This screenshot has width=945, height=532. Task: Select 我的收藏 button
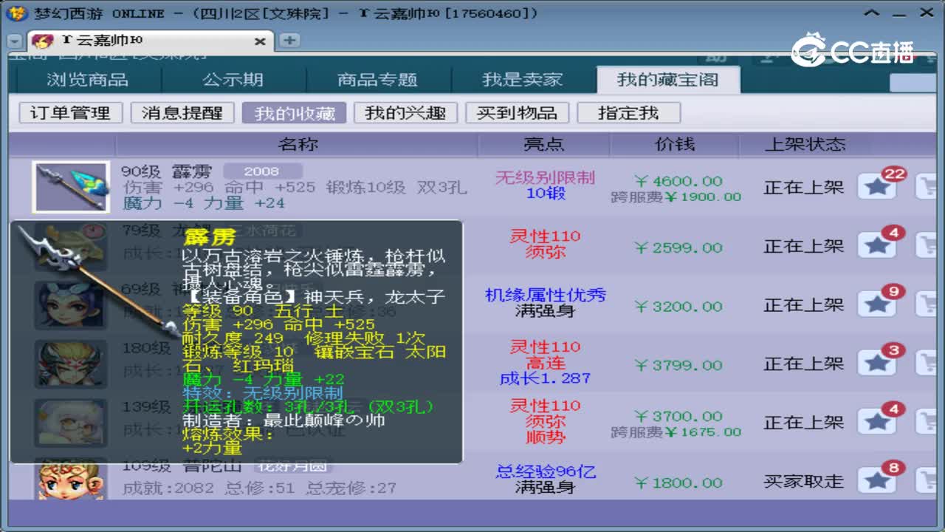(x=294, y=113)
